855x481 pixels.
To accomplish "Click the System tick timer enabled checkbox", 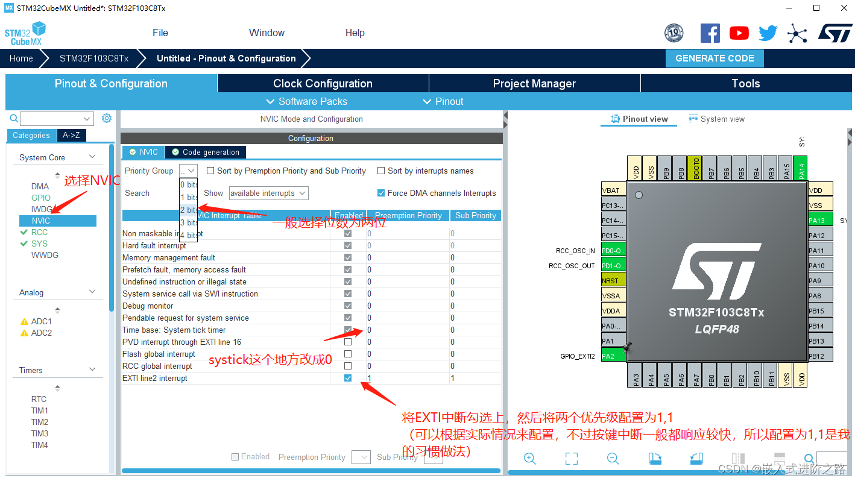I will tap(348, 330).
